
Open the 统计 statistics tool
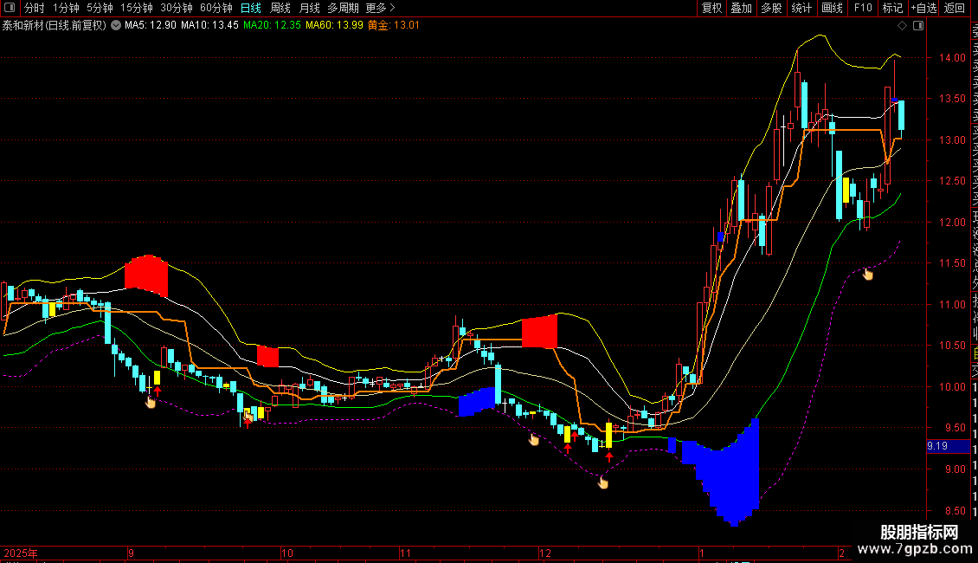[x=801, y=8]
